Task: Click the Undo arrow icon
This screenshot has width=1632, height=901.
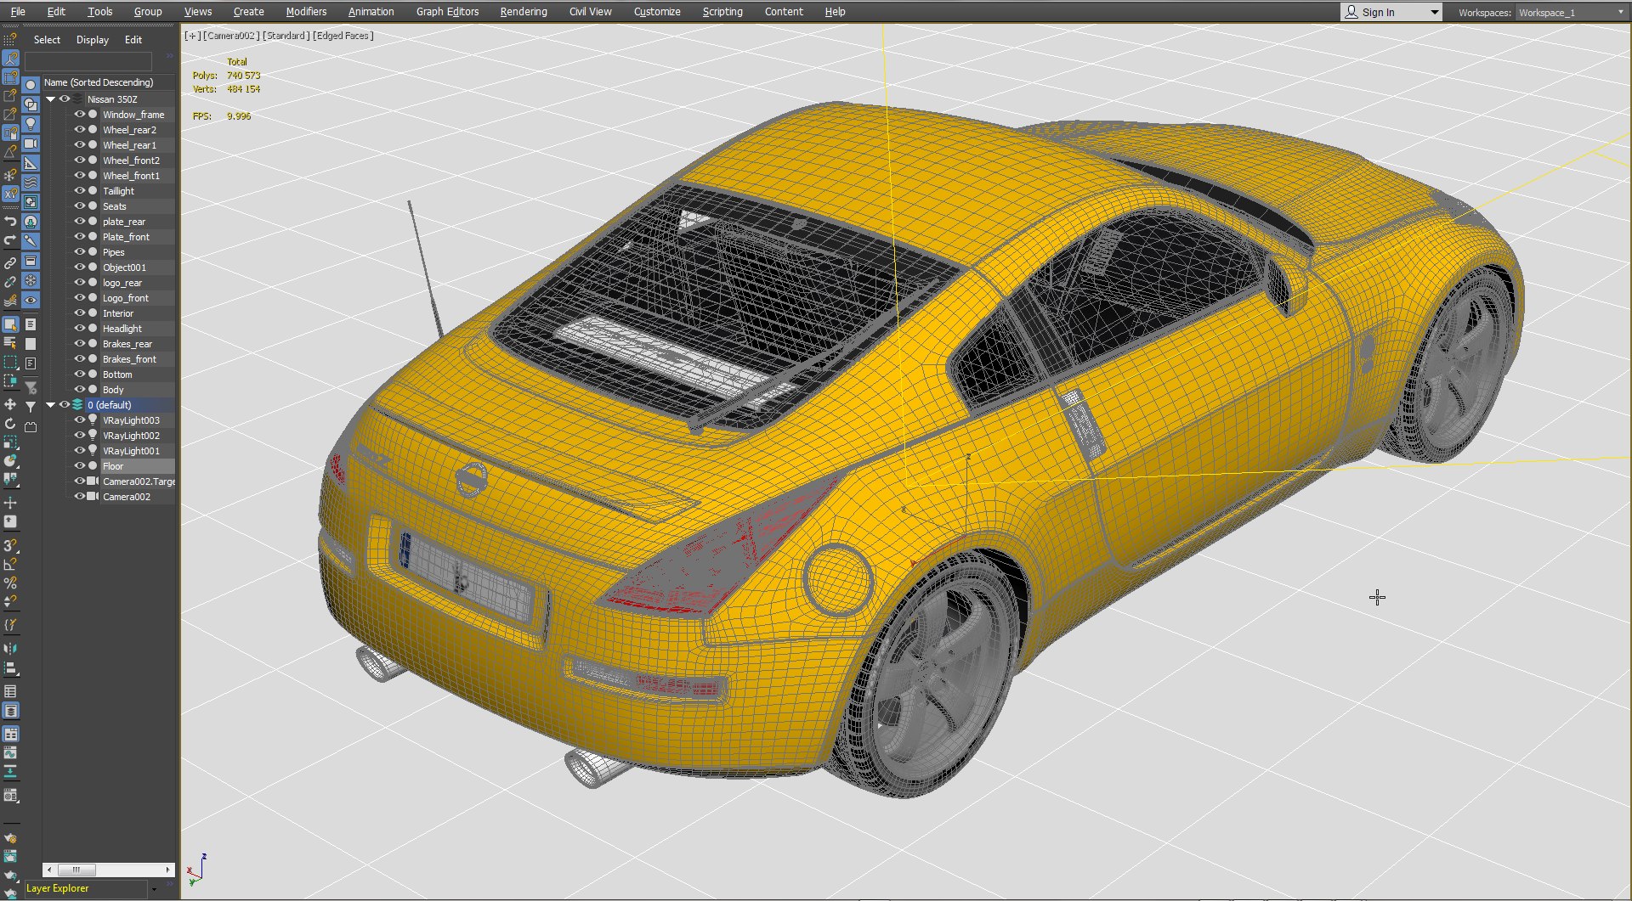Action: click(x=10, y=222)
